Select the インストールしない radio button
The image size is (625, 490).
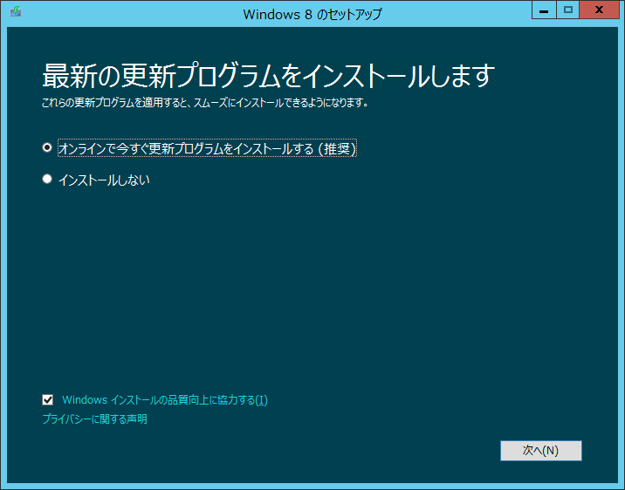47,180
